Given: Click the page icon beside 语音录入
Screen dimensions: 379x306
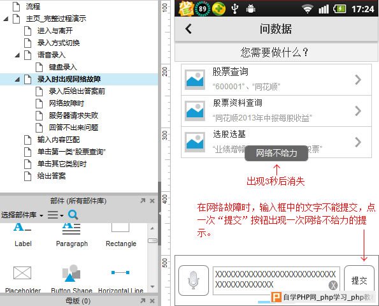Looking at the screenshot, I should 28,55.
